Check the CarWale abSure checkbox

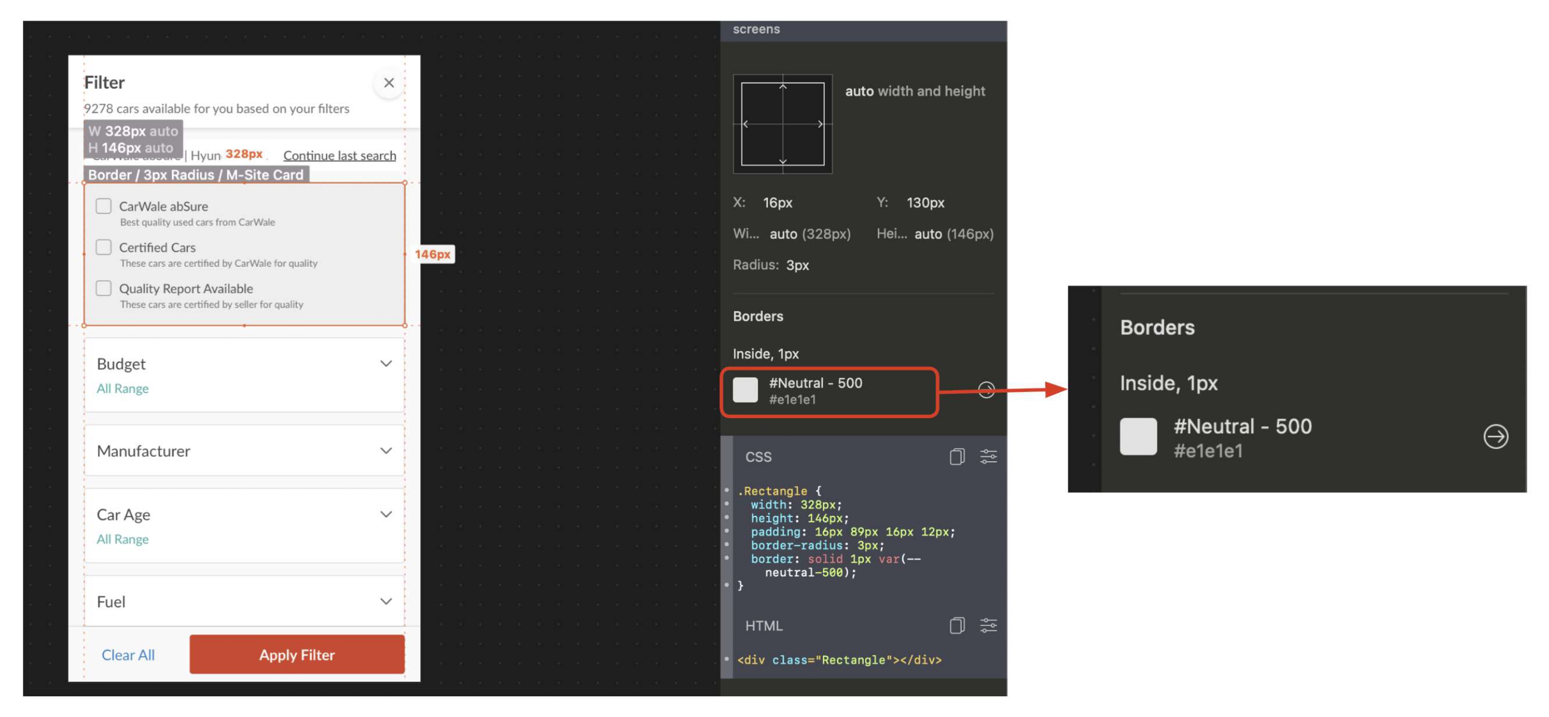103,206
